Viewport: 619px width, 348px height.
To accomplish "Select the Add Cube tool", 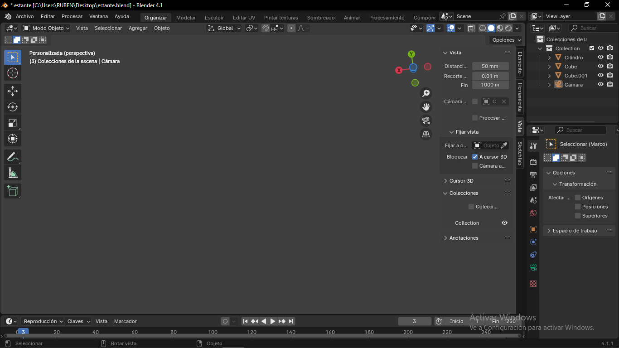I will click(13, 191).
